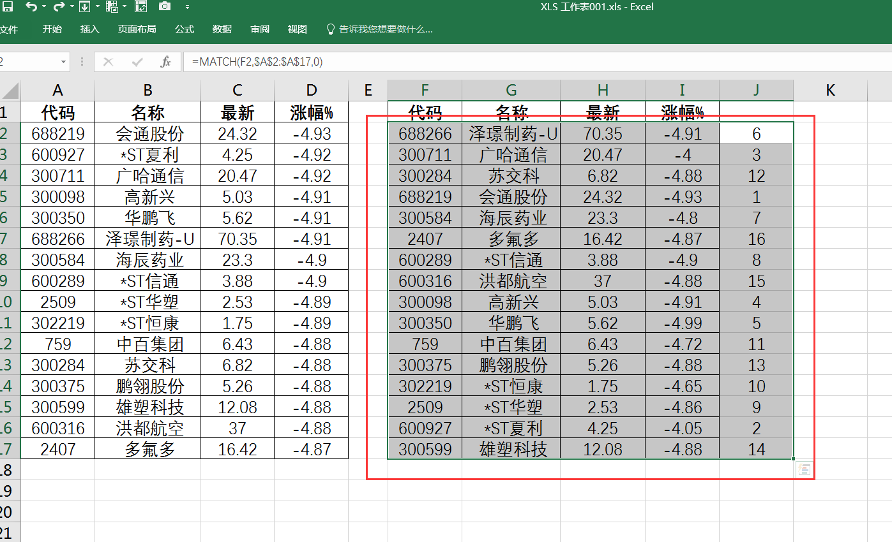
Task: Select column K header
Action: 831,91
